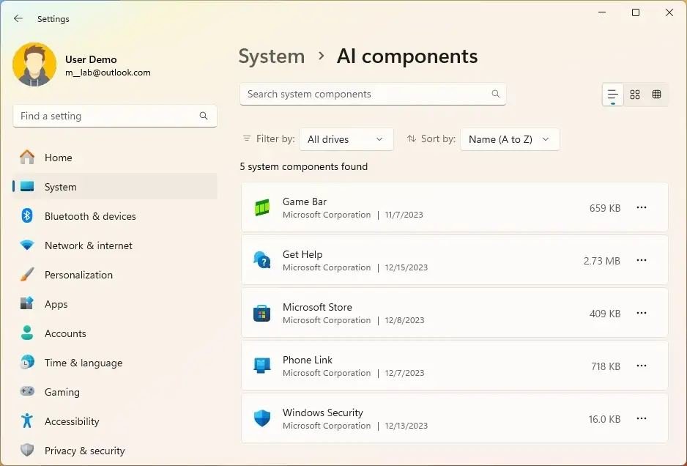The image size is (687, 466).
Task: Click the System breadcrumb link
Action: (x=272, y=56)
